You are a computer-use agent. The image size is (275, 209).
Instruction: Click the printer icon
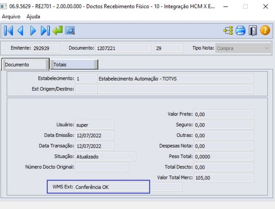(241, 30)
